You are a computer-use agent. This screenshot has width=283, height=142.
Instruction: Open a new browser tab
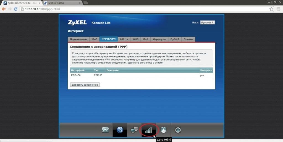(x=86, y=3)
